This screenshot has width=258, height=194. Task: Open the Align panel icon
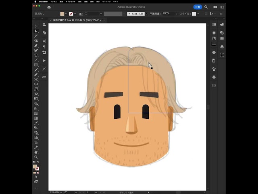click(44, 25)
